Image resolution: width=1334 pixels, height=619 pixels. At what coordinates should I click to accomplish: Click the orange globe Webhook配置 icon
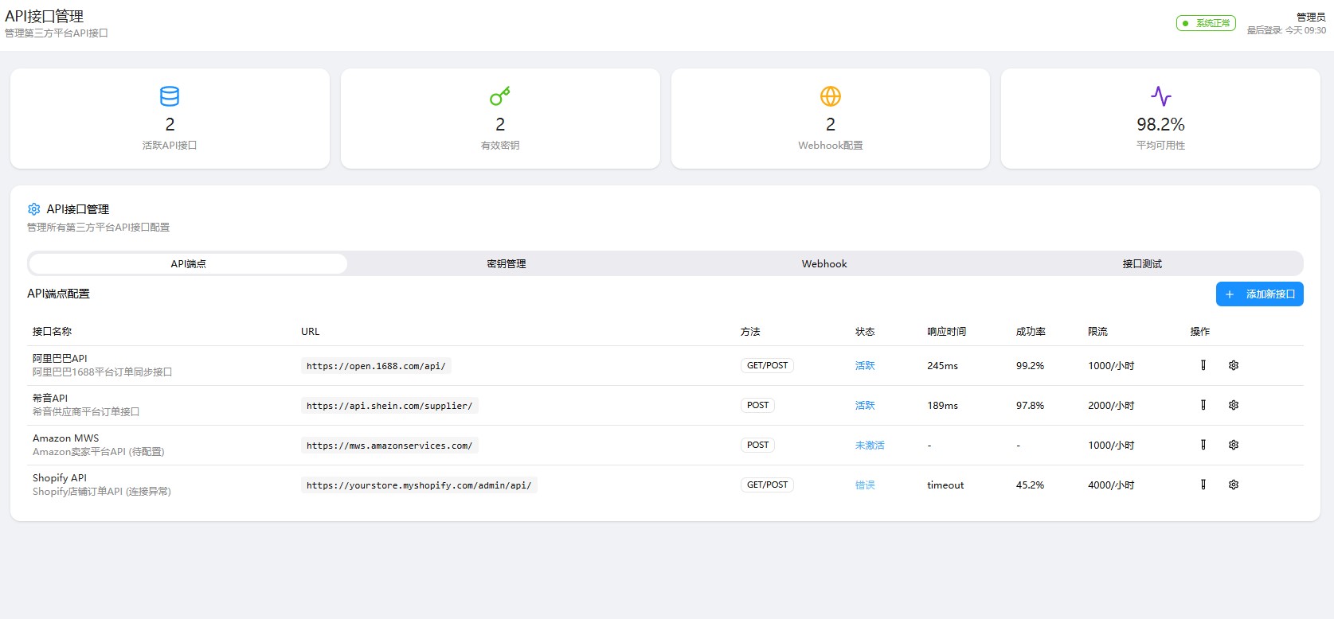tap(830, 96)
